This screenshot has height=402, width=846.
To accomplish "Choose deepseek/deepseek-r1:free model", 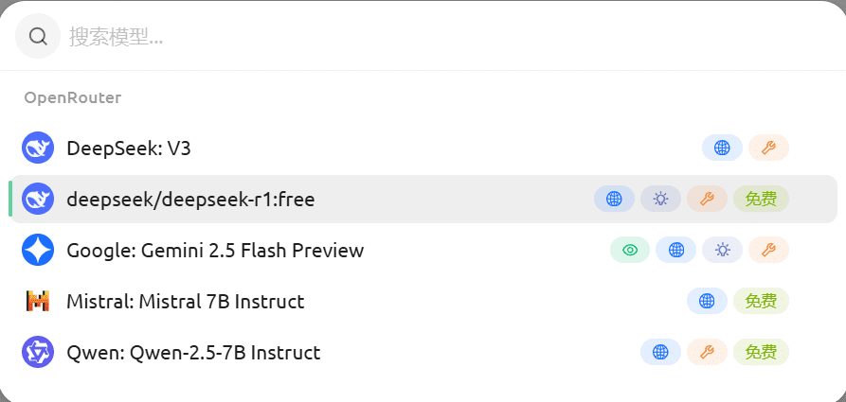I will (190, 200).
